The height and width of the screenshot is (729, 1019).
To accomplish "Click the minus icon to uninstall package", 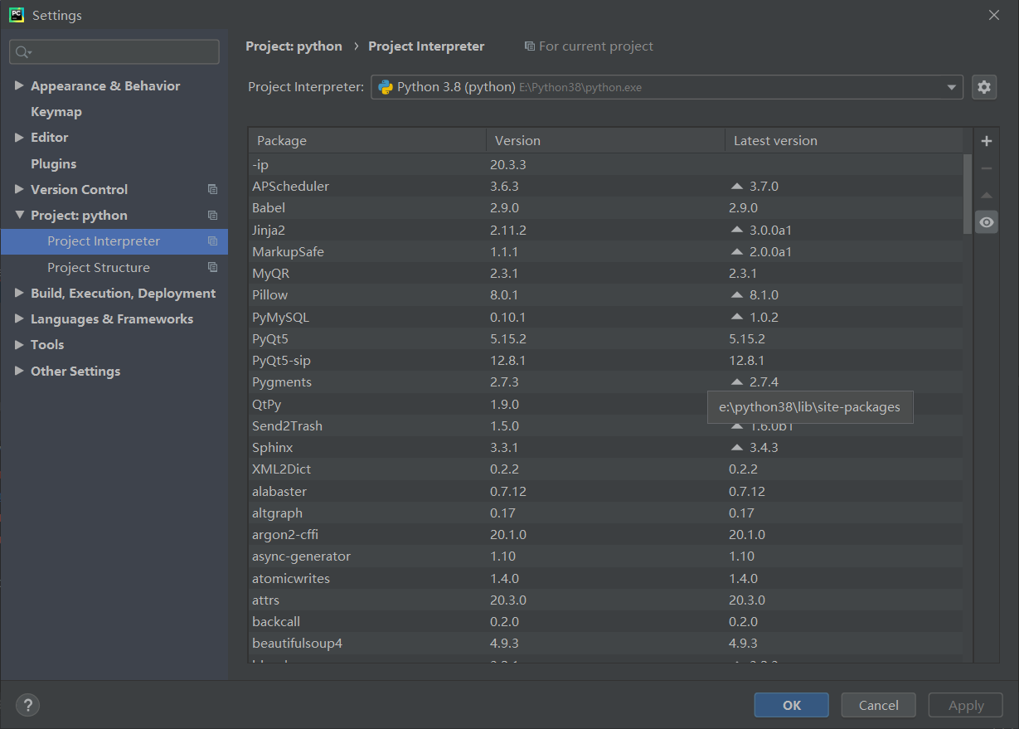I will 987,168.
